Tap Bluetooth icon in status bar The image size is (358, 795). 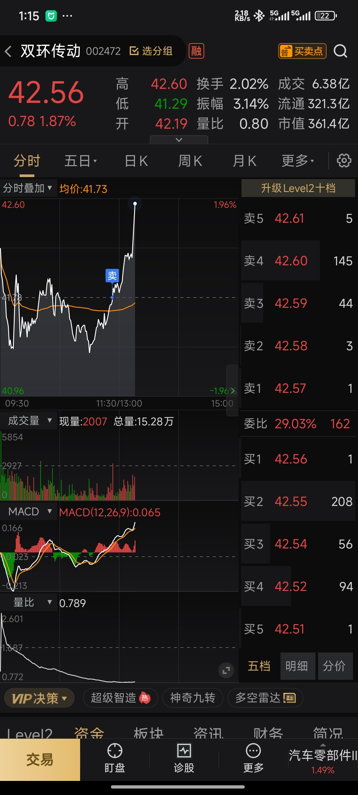coord(259,16)
